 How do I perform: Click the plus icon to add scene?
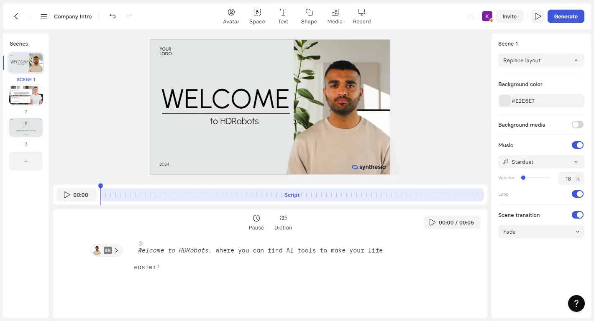pos(26,161)
